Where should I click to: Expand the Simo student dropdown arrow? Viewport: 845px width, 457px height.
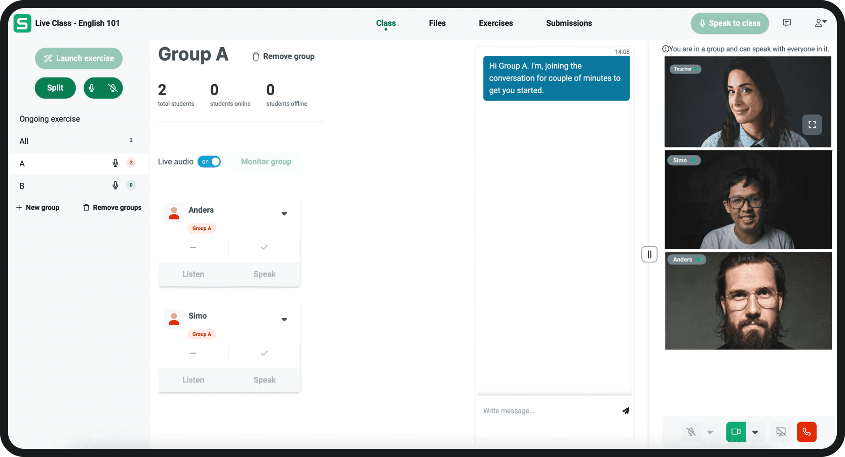(x=284, y=320)
